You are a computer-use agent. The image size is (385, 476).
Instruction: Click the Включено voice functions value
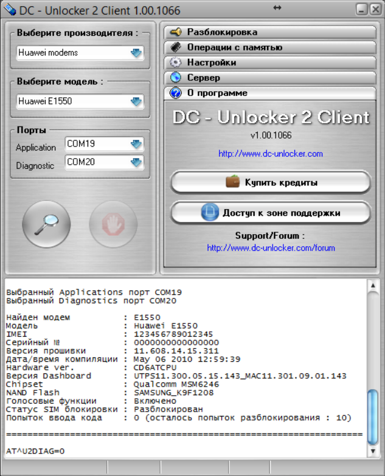155,401
